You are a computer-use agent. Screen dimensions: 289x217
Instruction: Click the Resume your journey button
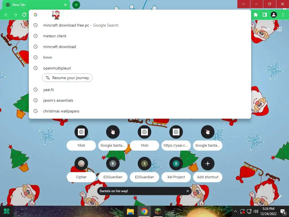67,78
